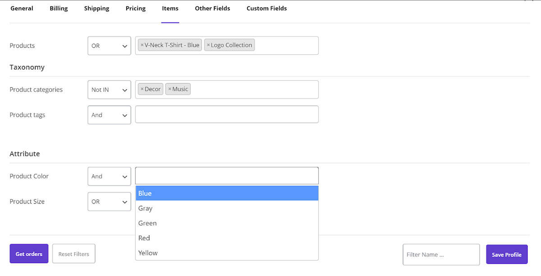Click the Get orders button
The image size is (541, 276).
pyautogui.click(x=29, y=254)
